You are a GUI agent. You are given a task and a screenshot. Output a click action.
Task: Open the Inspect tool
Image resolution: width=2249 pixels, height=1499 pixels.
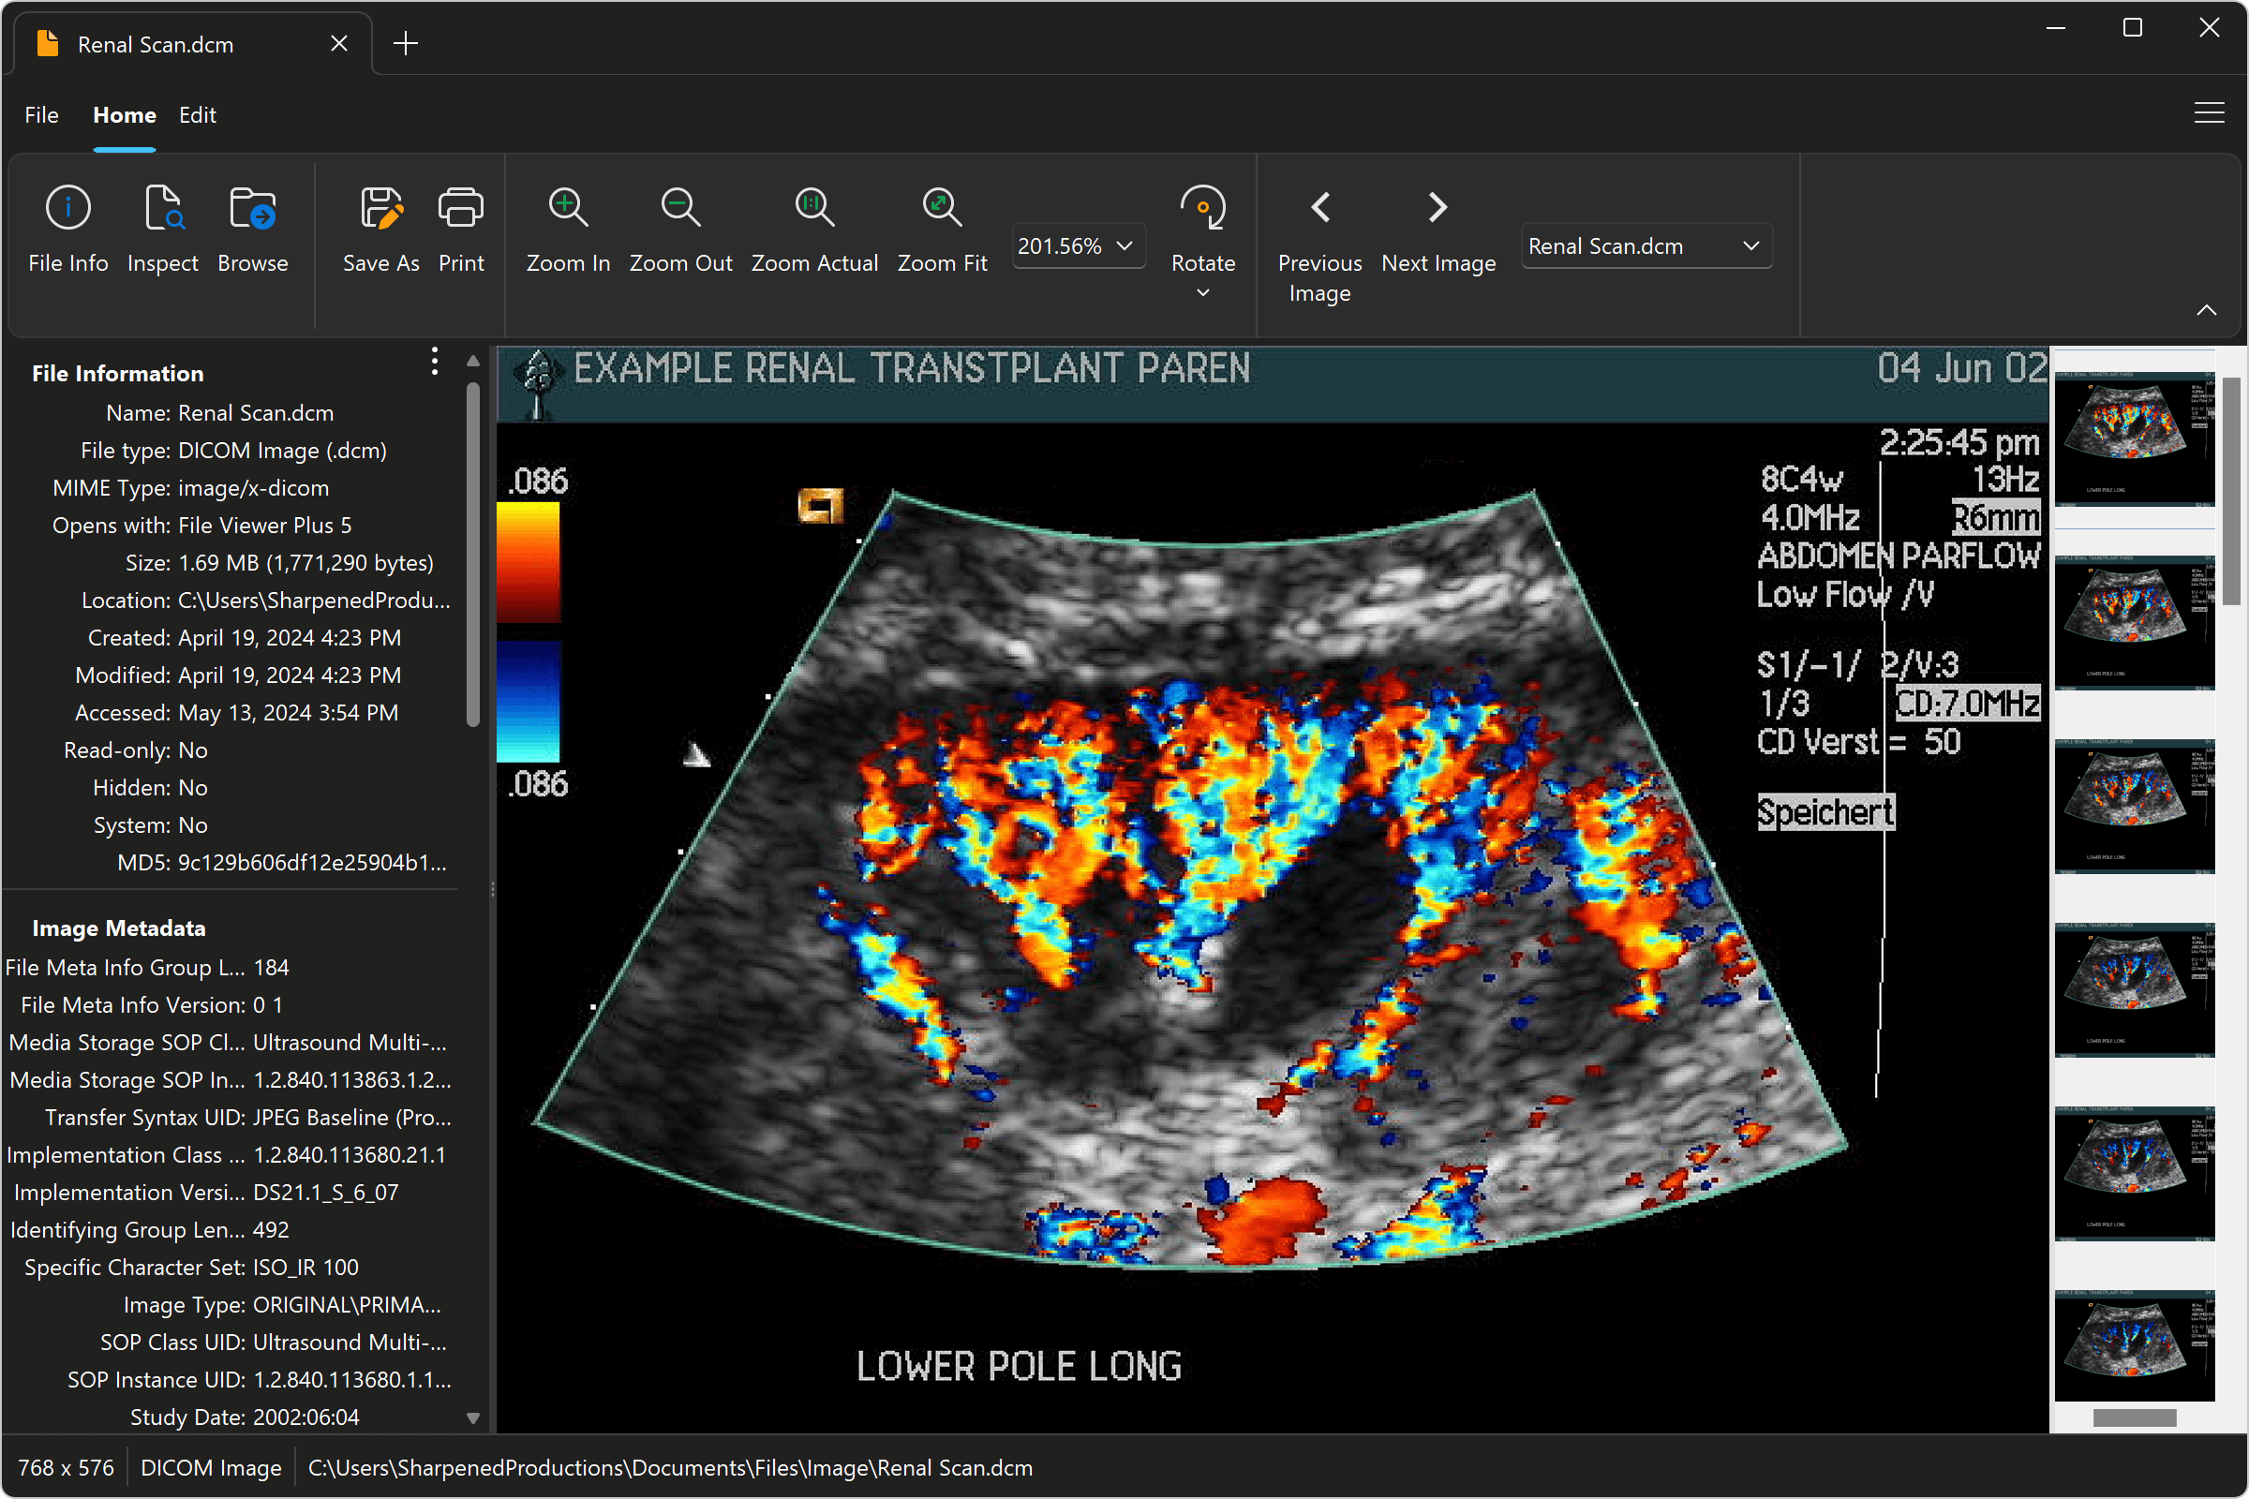[x=162, y=207]
